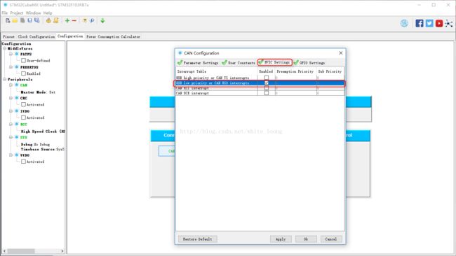This screenshot has height=256, width=456.
Task: Switch to the Pinout tab
Action: (8, 36)
